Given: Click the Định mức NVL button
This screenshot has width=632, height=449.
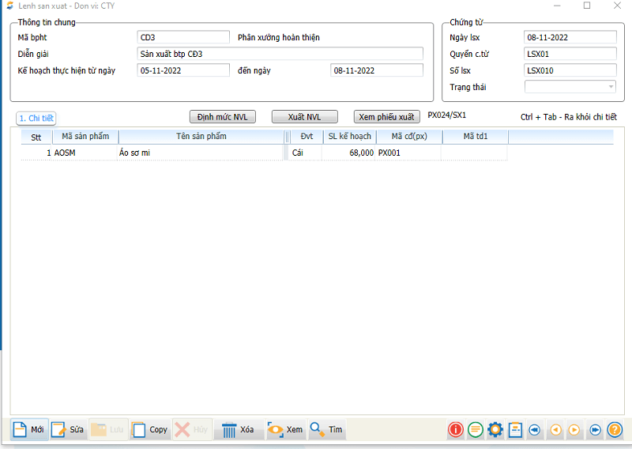Looking at the screenshot, I should (223, 117).
